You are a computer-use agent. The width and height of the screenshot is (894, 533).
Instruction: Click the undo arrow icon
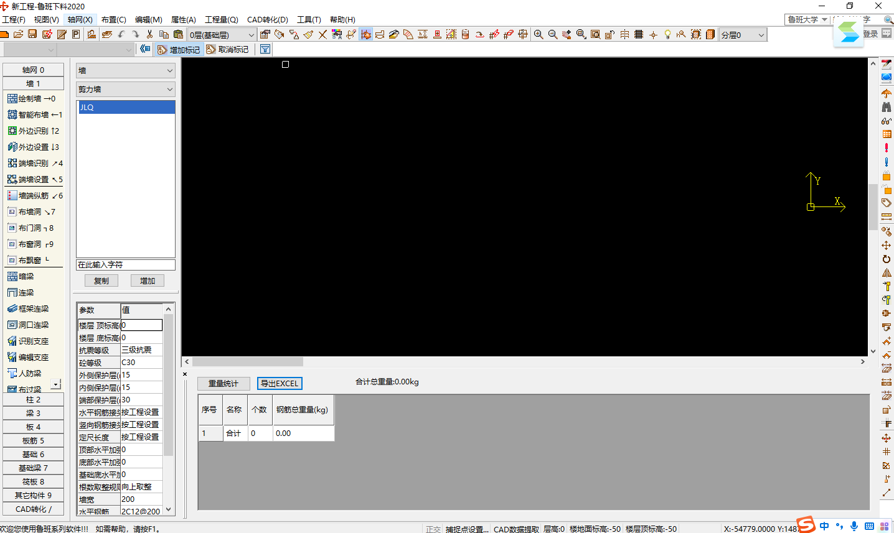[121, 34]
